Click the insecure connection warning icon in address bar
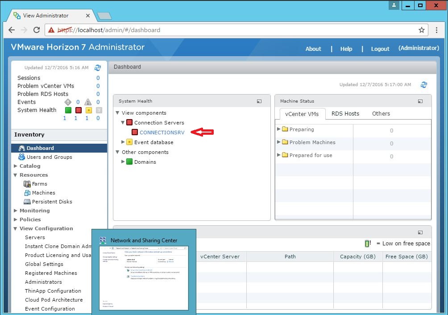 [x=51, y=30]
